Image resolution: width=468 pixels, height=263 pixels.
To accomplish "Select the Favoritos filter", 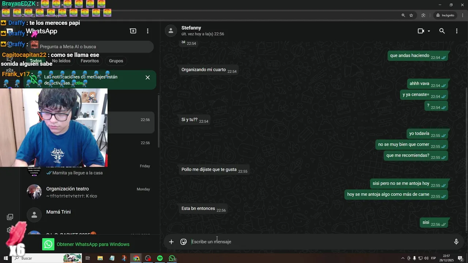I will point(90,61).
